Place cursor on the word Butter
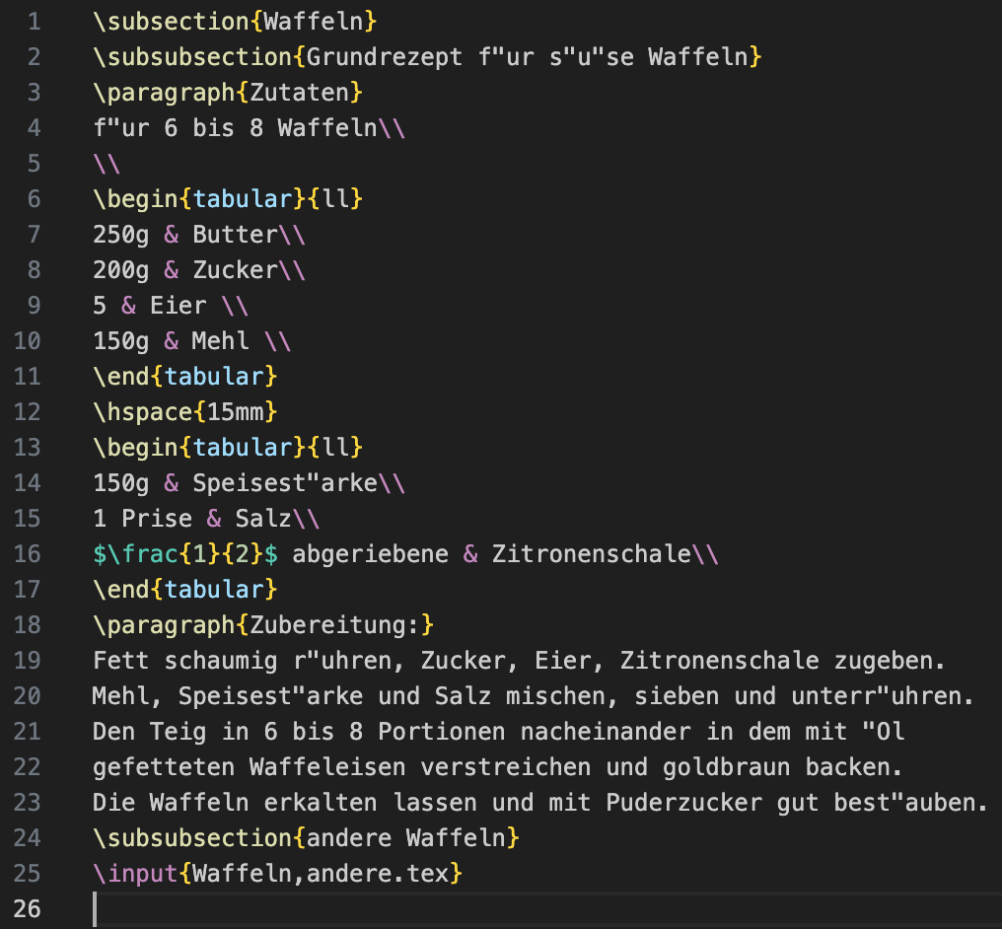The width and height of the screenshot is (1002, 929). point(236,234)
